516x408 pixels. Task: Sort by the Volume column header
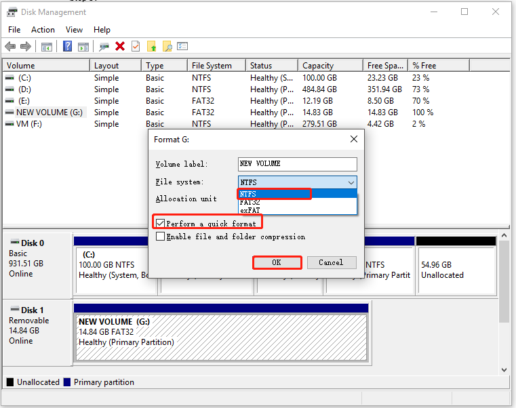tap(46, 66)
